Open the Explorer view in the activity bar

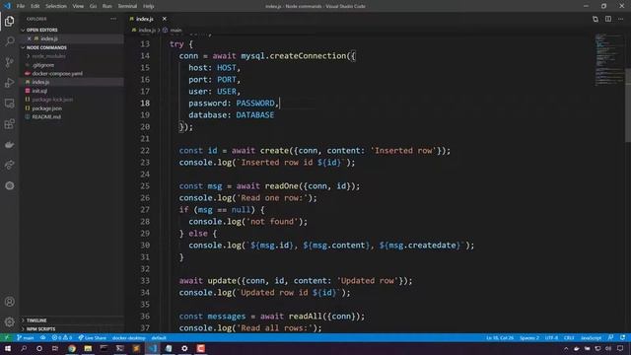point(10,21)
